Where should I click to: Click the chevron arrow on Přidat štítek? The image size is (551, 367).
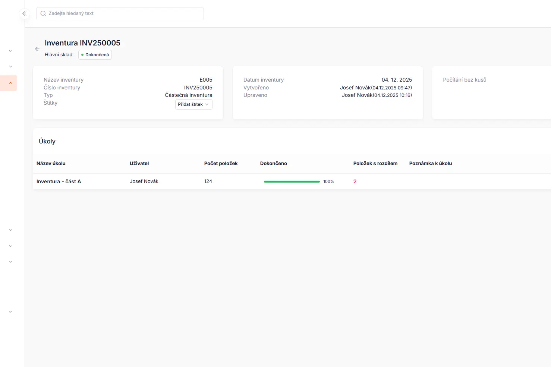click(207, 104)
